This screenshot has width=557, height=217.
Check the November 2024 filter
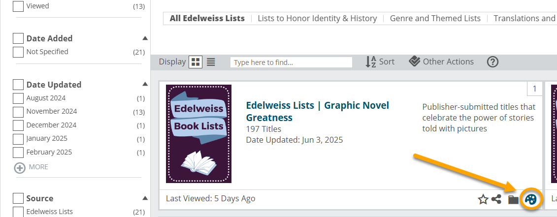pyautogui.click(x=18, y=112)
